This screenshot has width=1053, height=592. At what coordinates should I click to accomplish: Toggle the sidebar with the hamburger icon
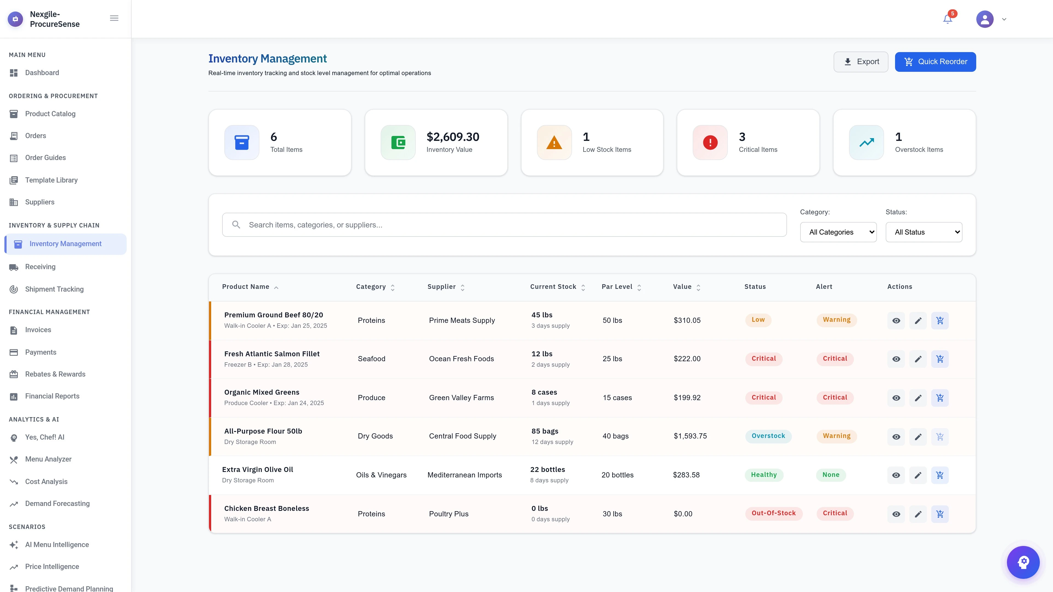tap(114, 18)
